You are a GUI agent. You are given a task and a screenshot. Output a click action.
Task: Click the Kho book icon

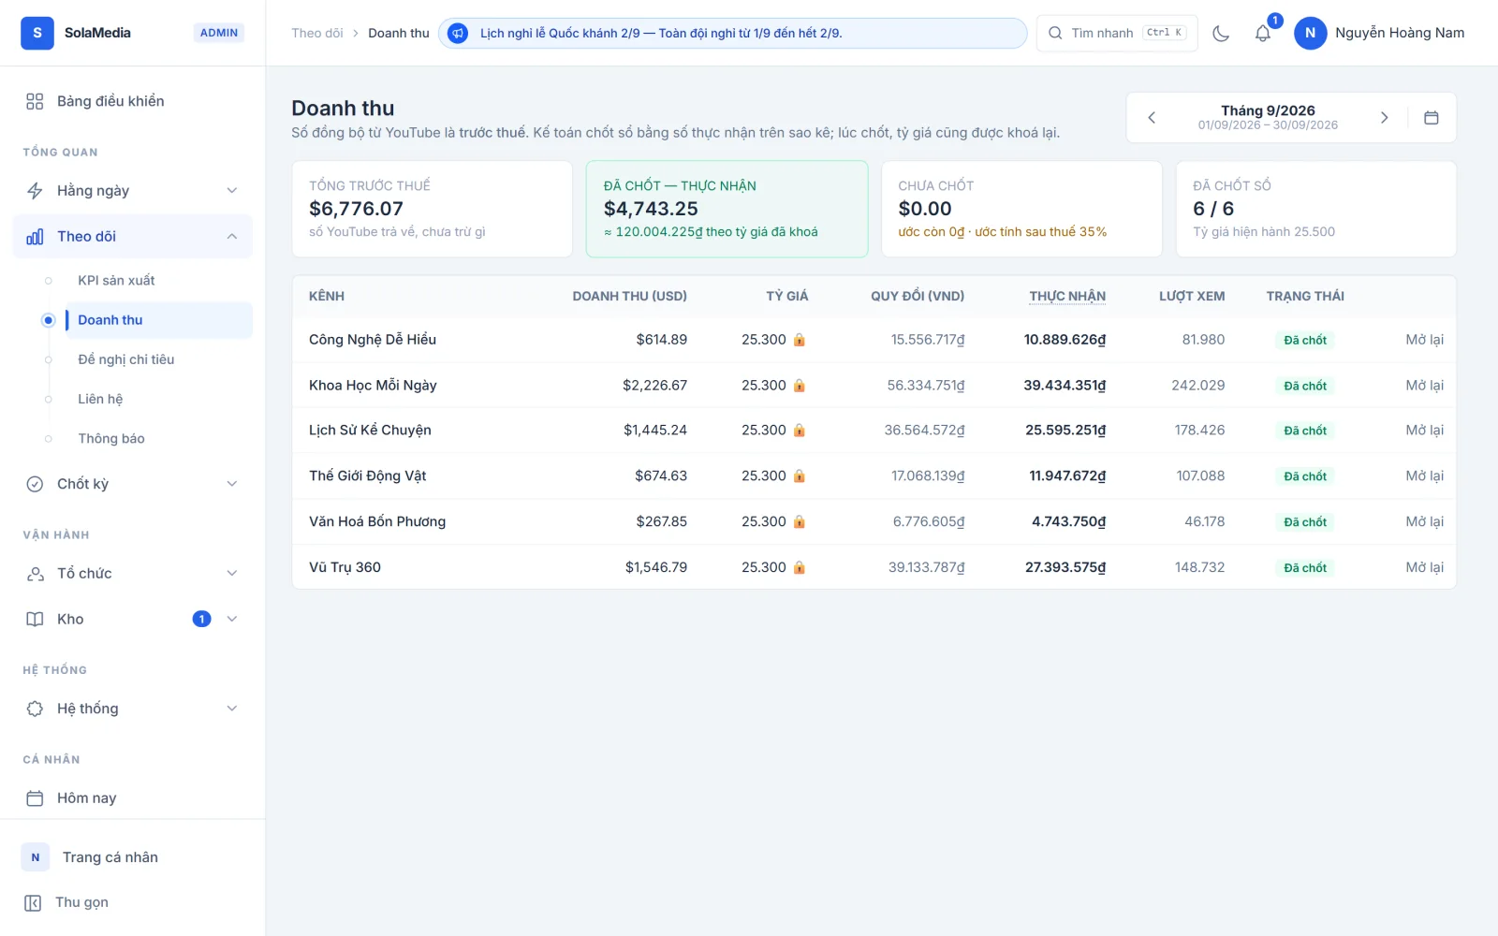click(35, 619)
